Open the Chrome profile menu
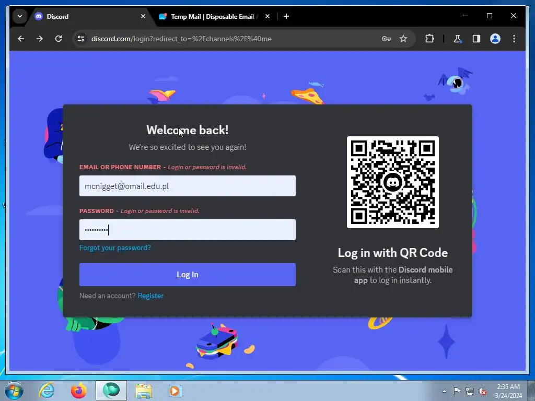The image size is (535, 401). point(495,39)
